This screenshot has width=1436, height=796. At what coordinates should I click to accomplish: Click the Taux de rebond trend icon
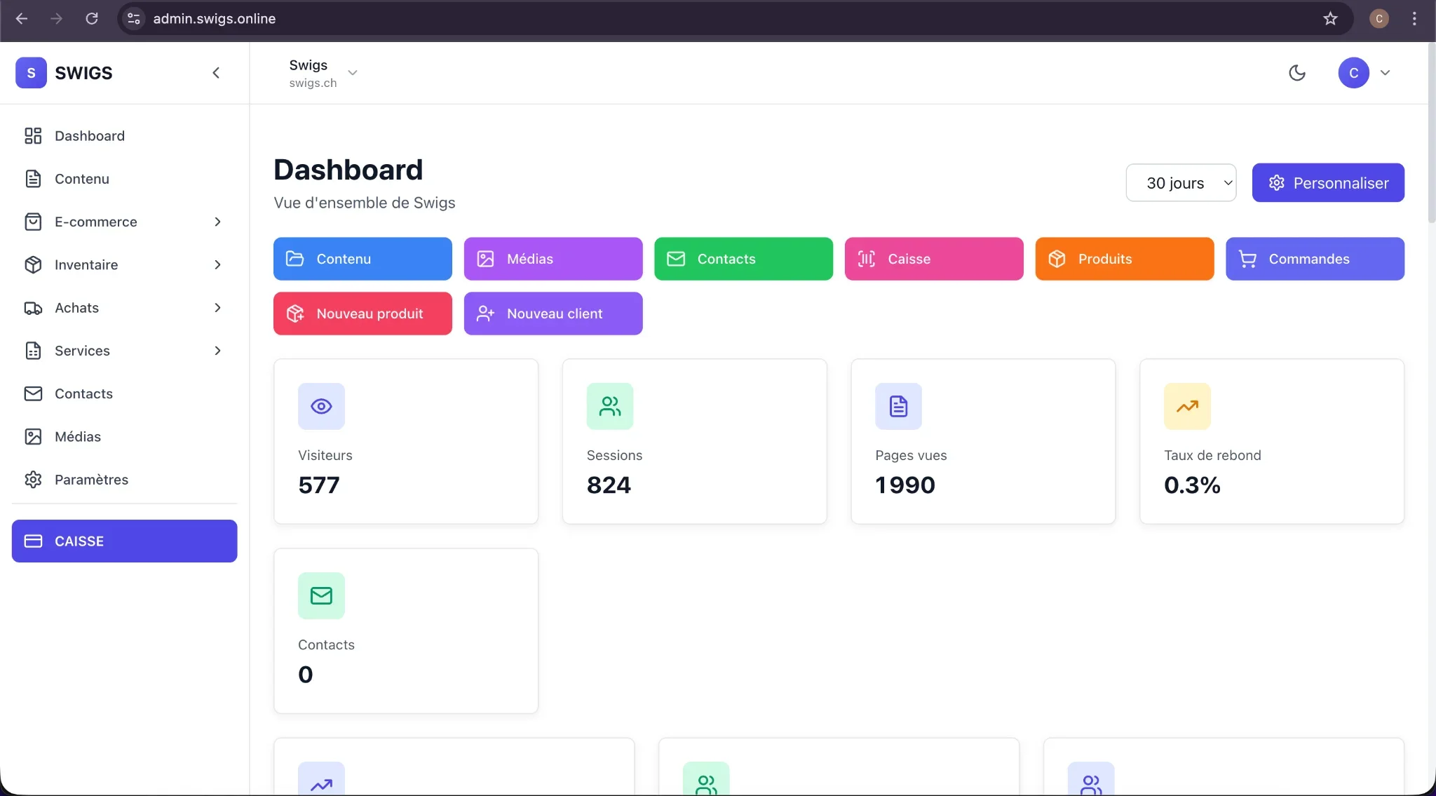(x=1187, y=406)
